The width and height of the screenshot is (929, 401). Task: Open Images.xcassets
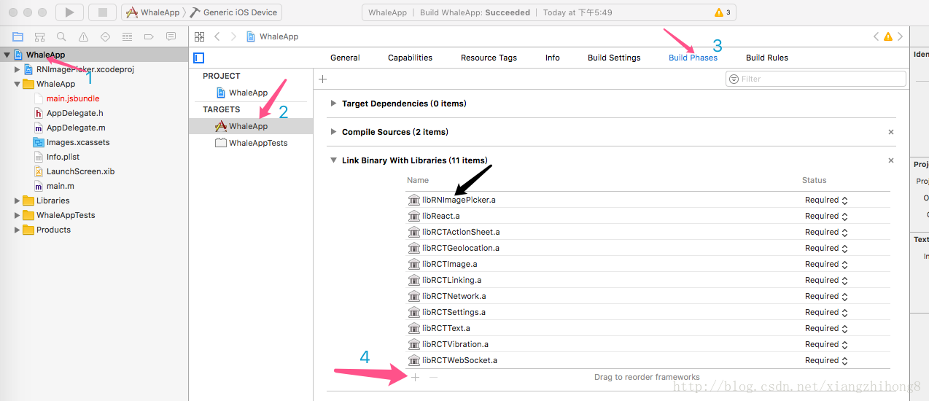tap(78, 142)
